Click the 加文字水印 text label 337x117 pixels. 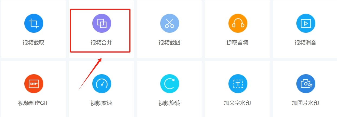237,103
